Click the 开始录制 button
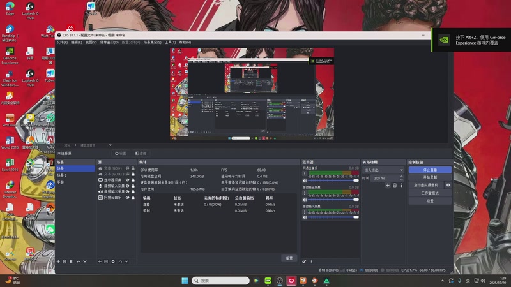This screenshot has height=287, width=511. point(430,177)
